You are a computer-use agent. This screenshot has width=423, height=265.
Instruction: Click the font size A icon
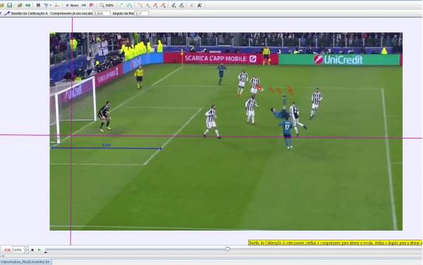click(x=200, y=5)
